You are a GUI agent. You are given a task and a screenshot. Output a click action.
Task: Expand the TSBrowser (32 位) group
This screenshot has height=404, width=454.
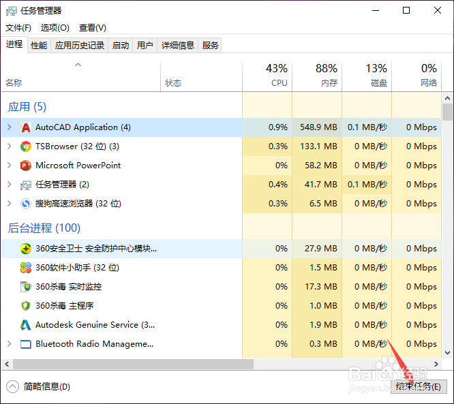pyautogui.click(x=10, y=146)
